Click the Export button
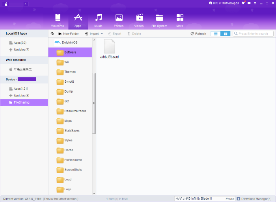276x202 pixels. pos(115,33)
